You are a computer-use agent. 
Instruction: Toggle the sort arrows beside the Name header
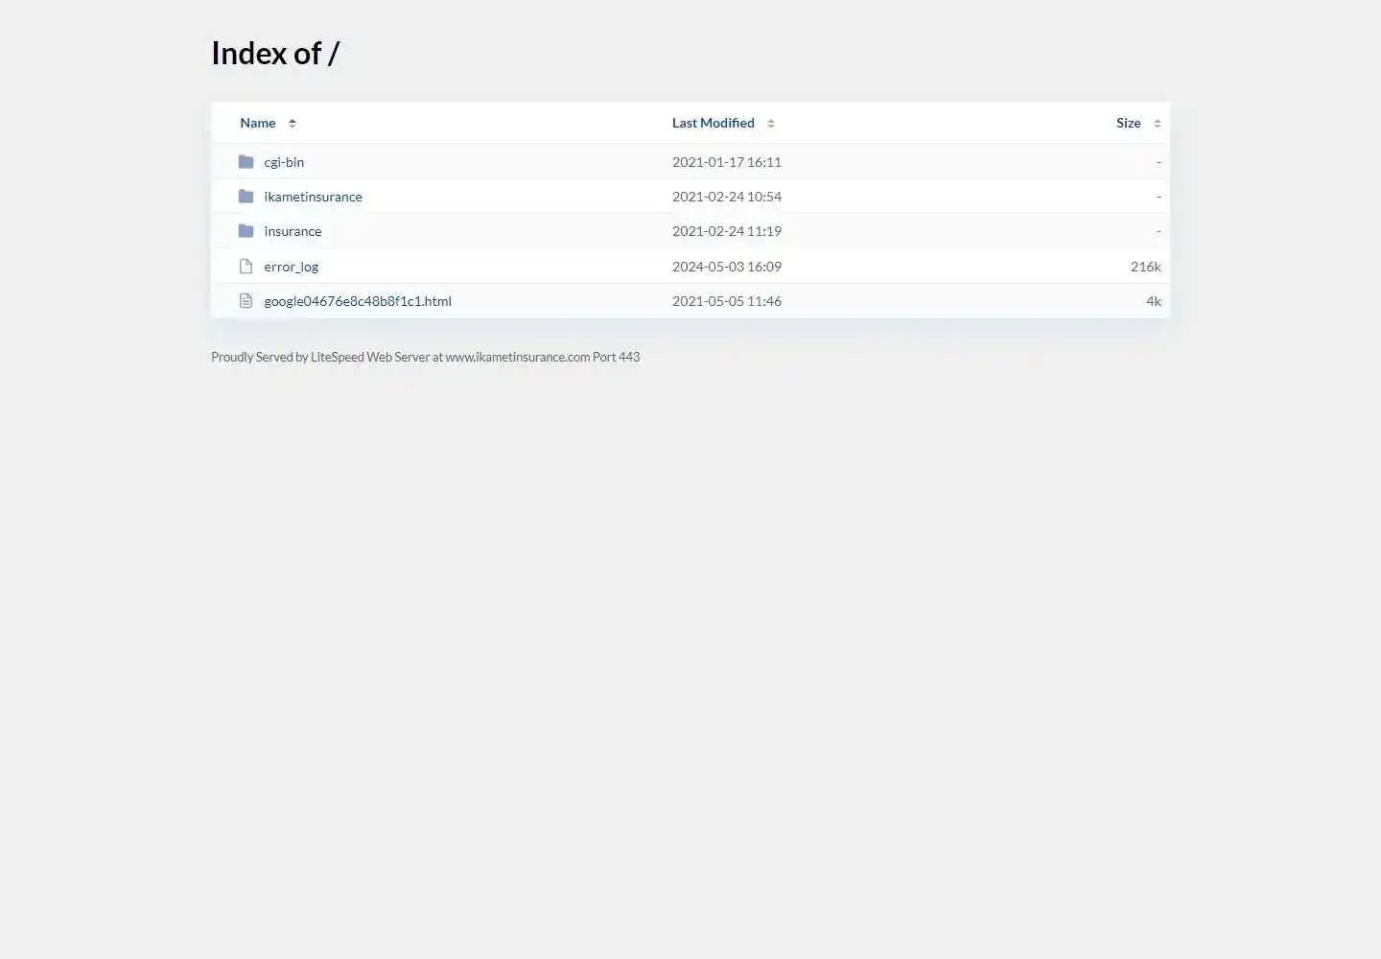coord(293,123)
